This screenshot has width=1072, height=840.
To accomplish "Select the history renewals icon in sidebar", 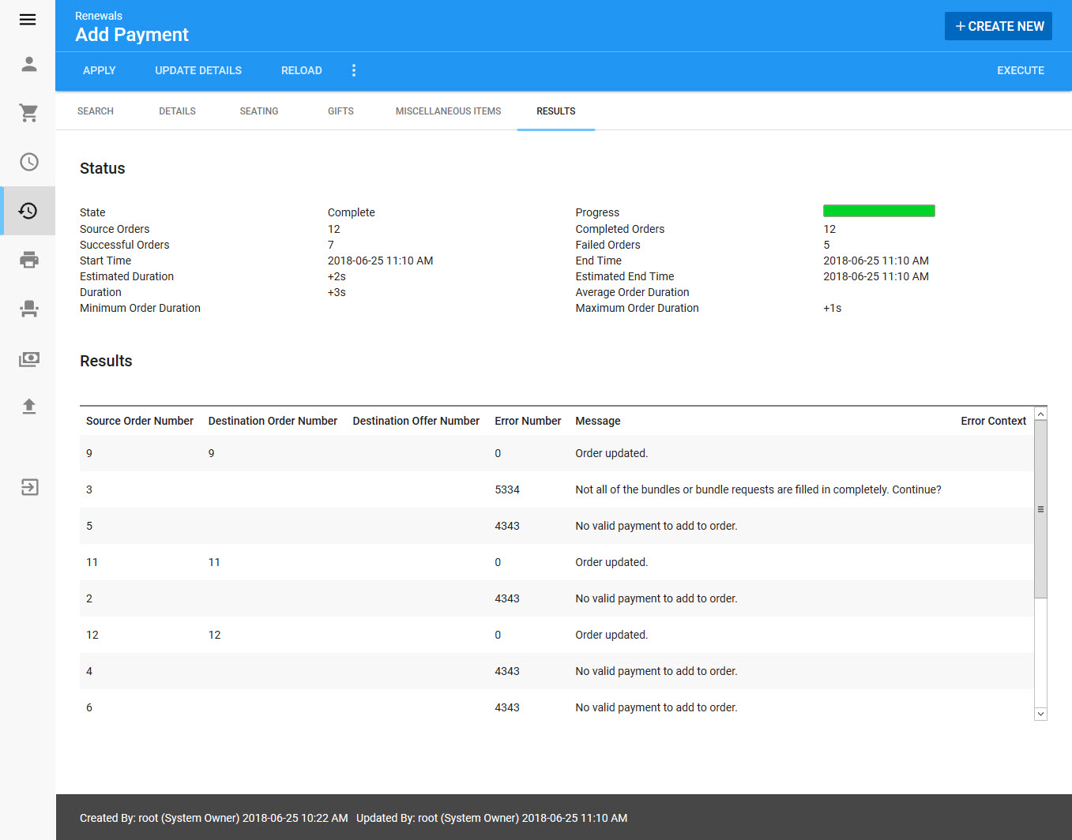I will (28, 211).
